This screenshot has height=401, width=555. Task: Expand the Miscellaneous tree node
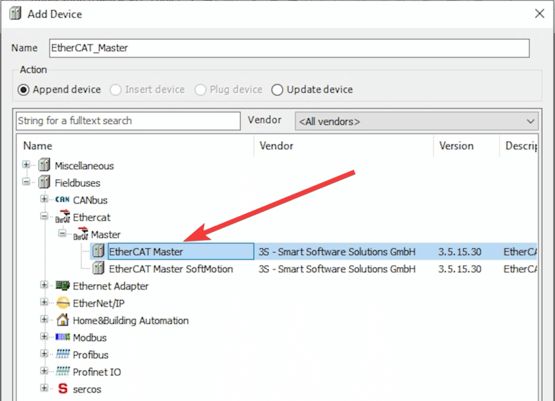tap(26, 164)
